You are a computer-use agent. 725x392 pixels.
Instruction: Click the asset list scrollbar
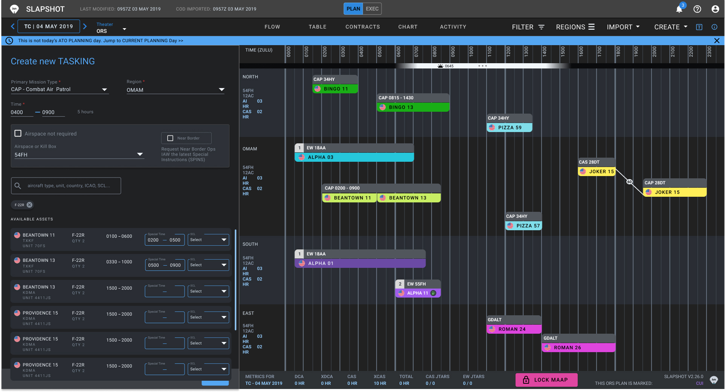[235, 280]
